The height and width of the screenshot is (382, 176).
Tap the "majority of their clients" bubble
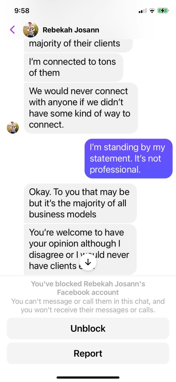[x=78, y=46]
